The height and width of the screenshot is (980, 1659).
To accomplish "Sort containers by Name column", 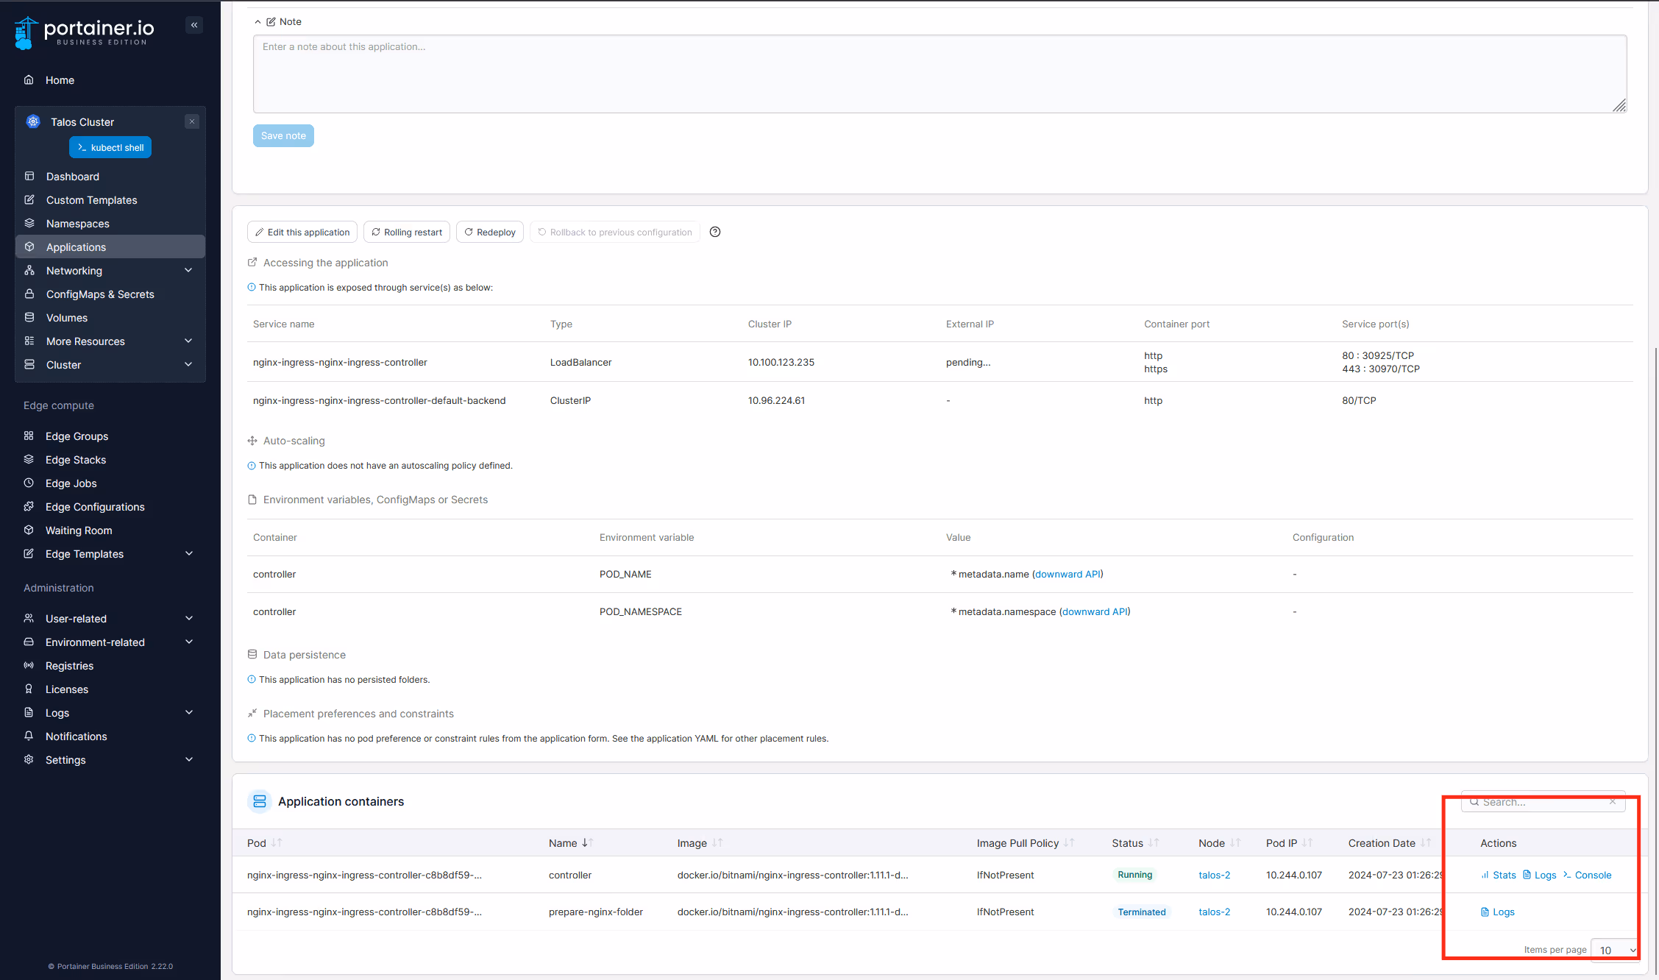I will 571,843.
